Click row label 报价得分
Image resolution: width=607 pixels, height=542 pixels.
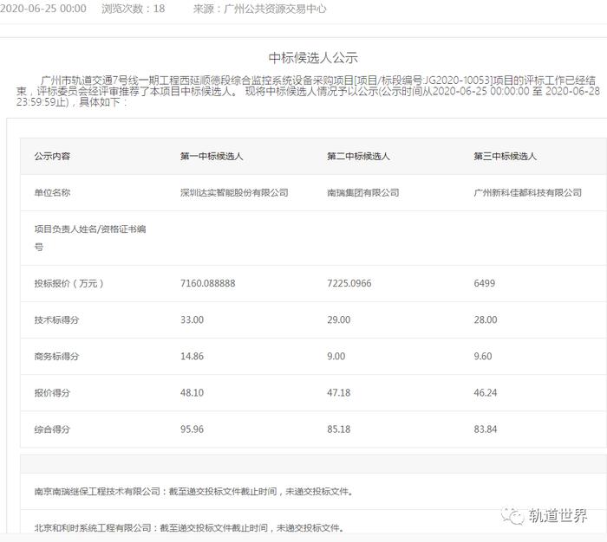[x=52, y=393]
